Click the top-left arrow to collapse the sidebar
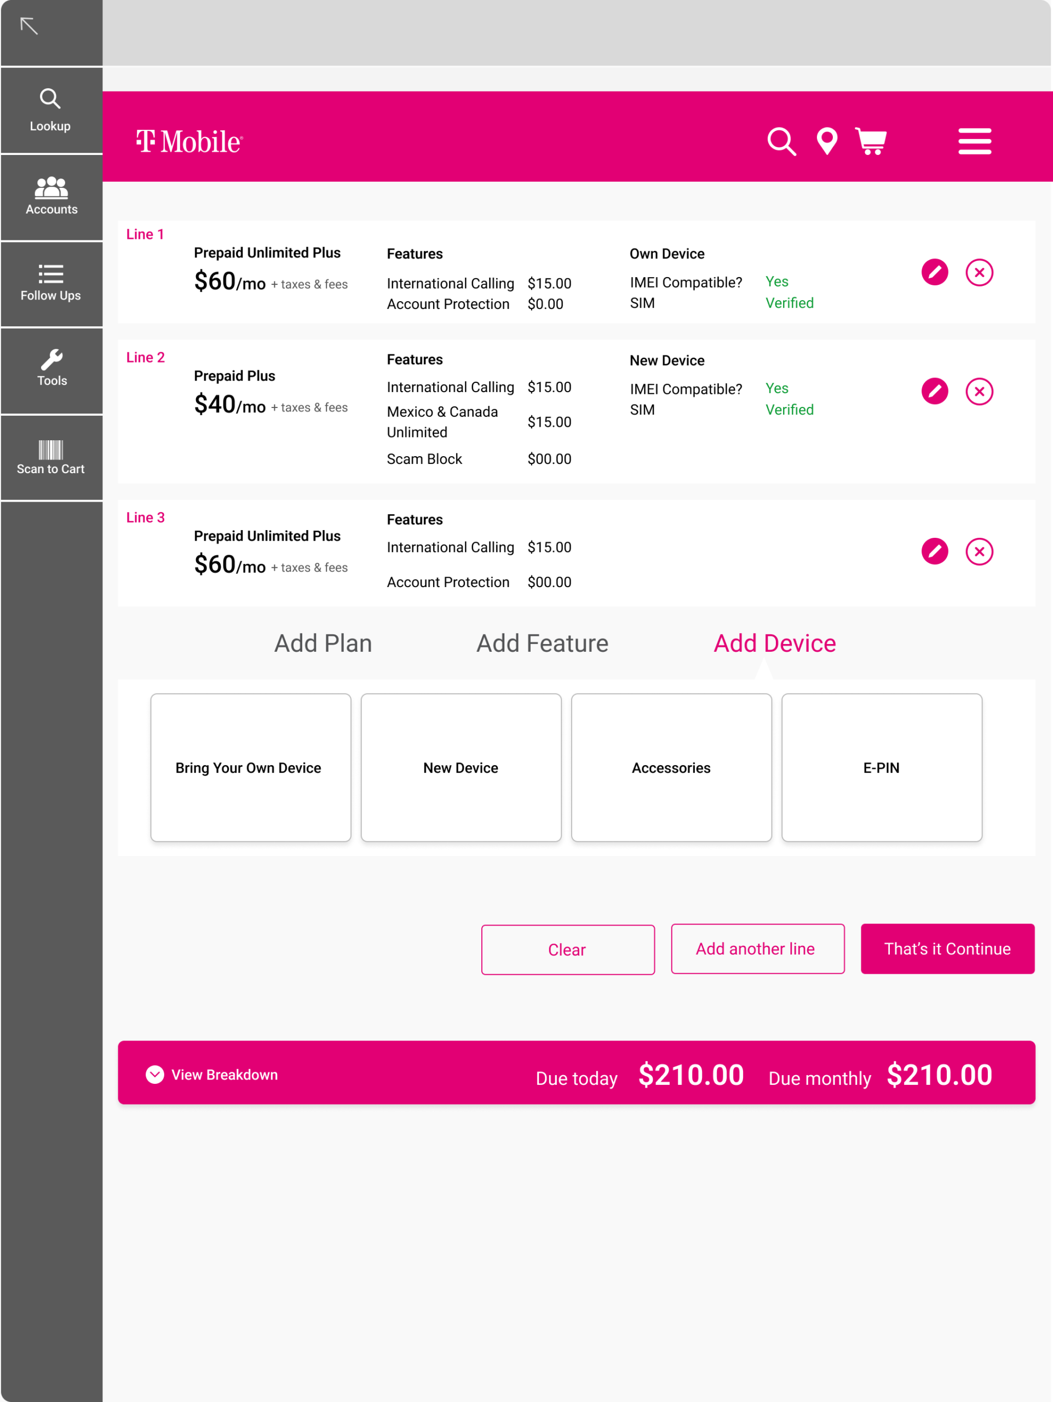 pos(29,27)
